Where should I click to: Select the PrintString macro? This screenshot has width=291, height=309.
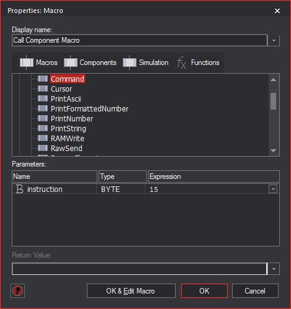click(x=68, y=129)
